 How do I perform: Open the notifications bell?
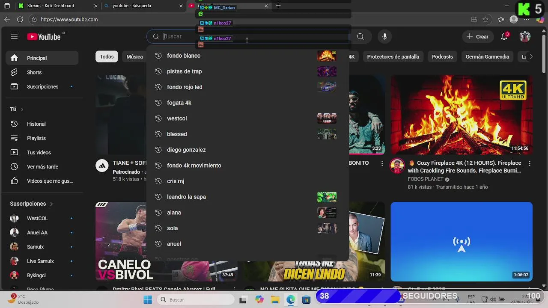(504, 36)
